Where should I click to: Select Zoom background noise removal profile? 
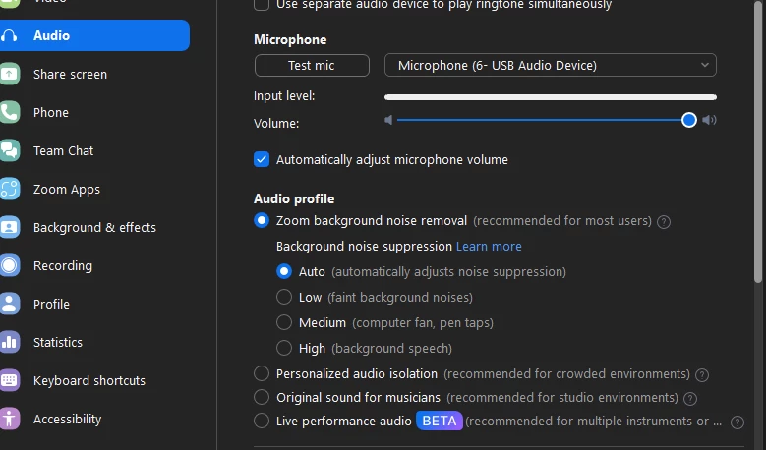pos(262,221)
